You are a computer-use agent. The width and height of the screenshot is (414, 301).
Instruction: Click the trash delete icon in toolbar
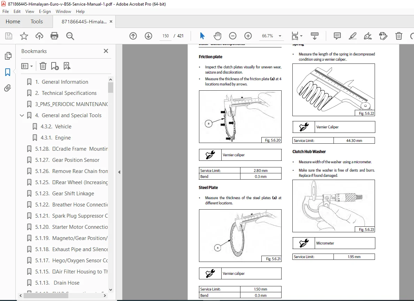(x=399, y=36)
